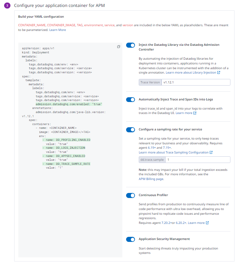
Task: Click the DD_PROFILING_ENABLED line in YAML
Action: tap(66, 140)
